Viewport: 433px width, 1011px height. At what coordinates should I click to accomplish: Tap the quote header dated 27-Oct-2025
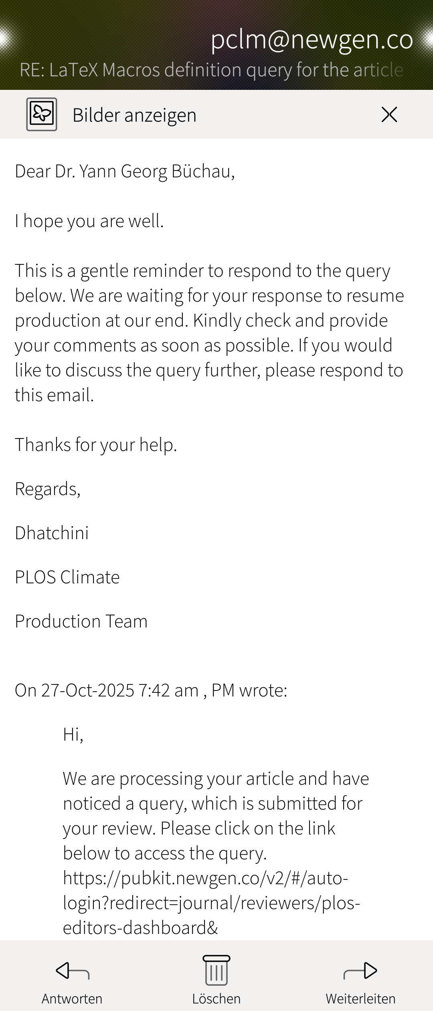click(x=151, y=690)
